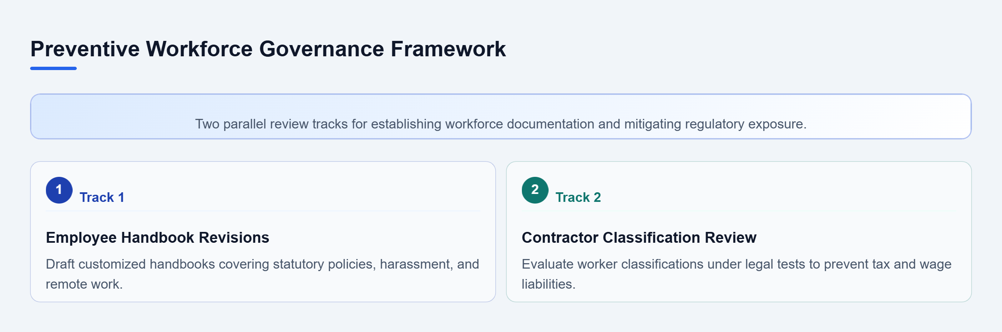Click the green number 2 badge
Viewport: 1002px width, 332px height.
[535, 190]
